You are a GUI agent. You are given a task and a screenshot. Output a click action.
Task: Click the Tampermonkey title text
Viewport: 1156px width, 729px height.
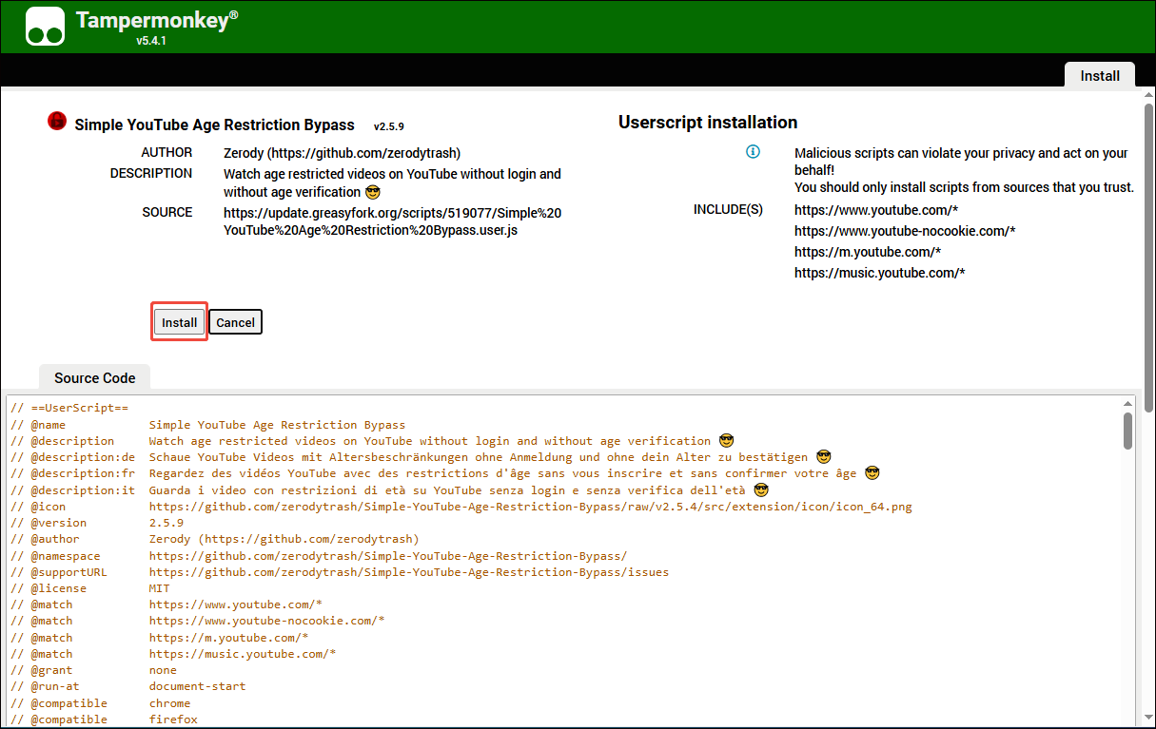157,21
